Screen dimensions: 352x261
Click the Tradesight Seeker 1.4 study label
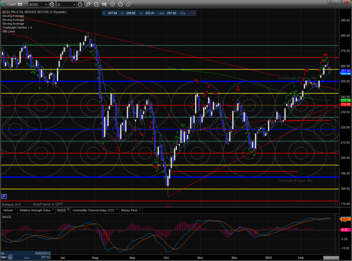click(x=17, y=27)
